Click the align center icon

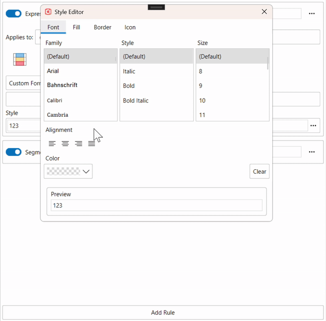[65, 144]
